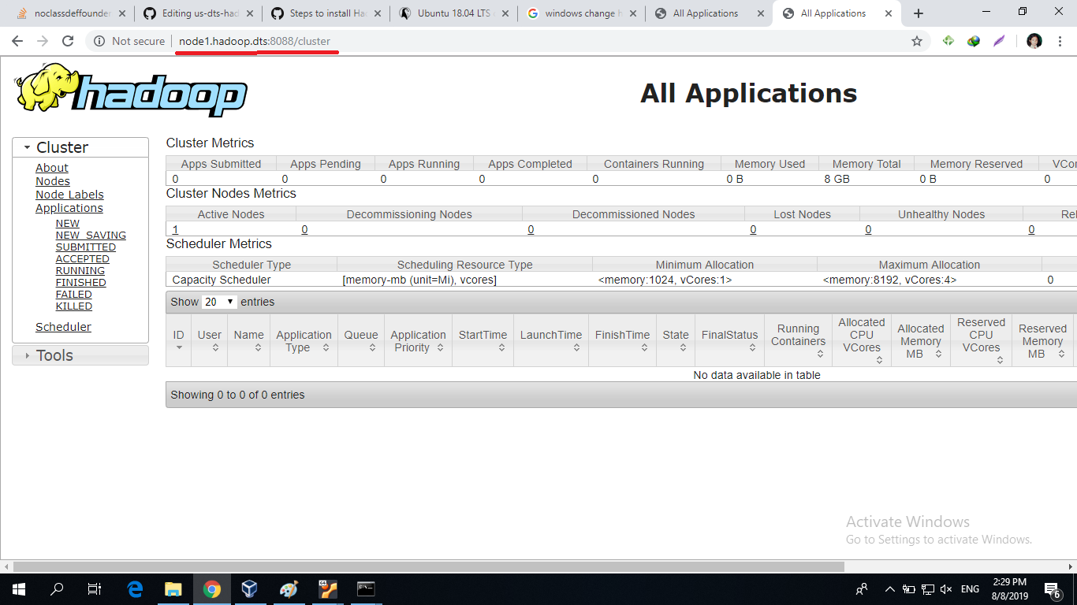
Task: Show ACCEPTED applications
Action: tap(82, 258)
